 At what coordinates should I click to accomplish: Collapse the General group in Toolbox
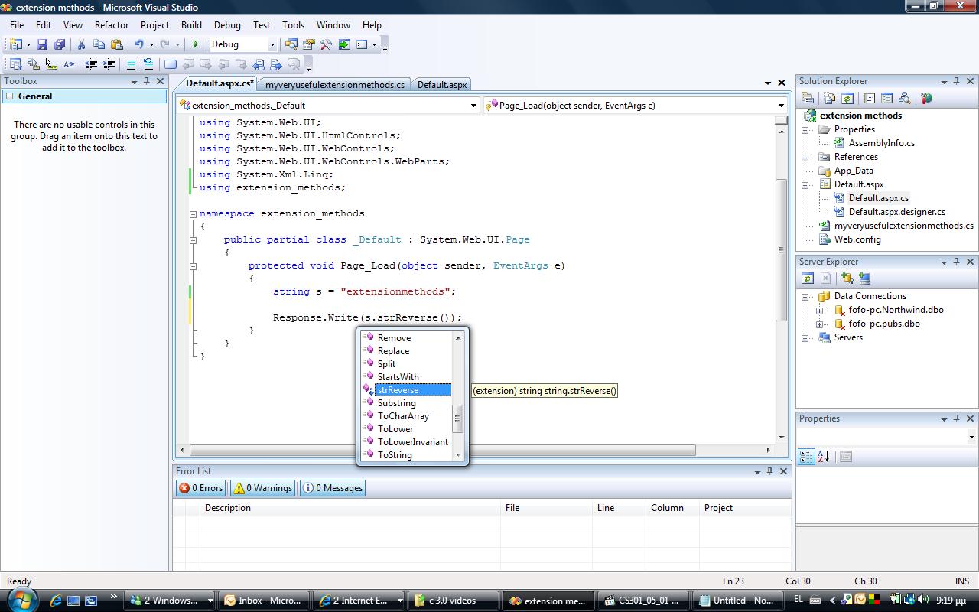tap(10, 96)
